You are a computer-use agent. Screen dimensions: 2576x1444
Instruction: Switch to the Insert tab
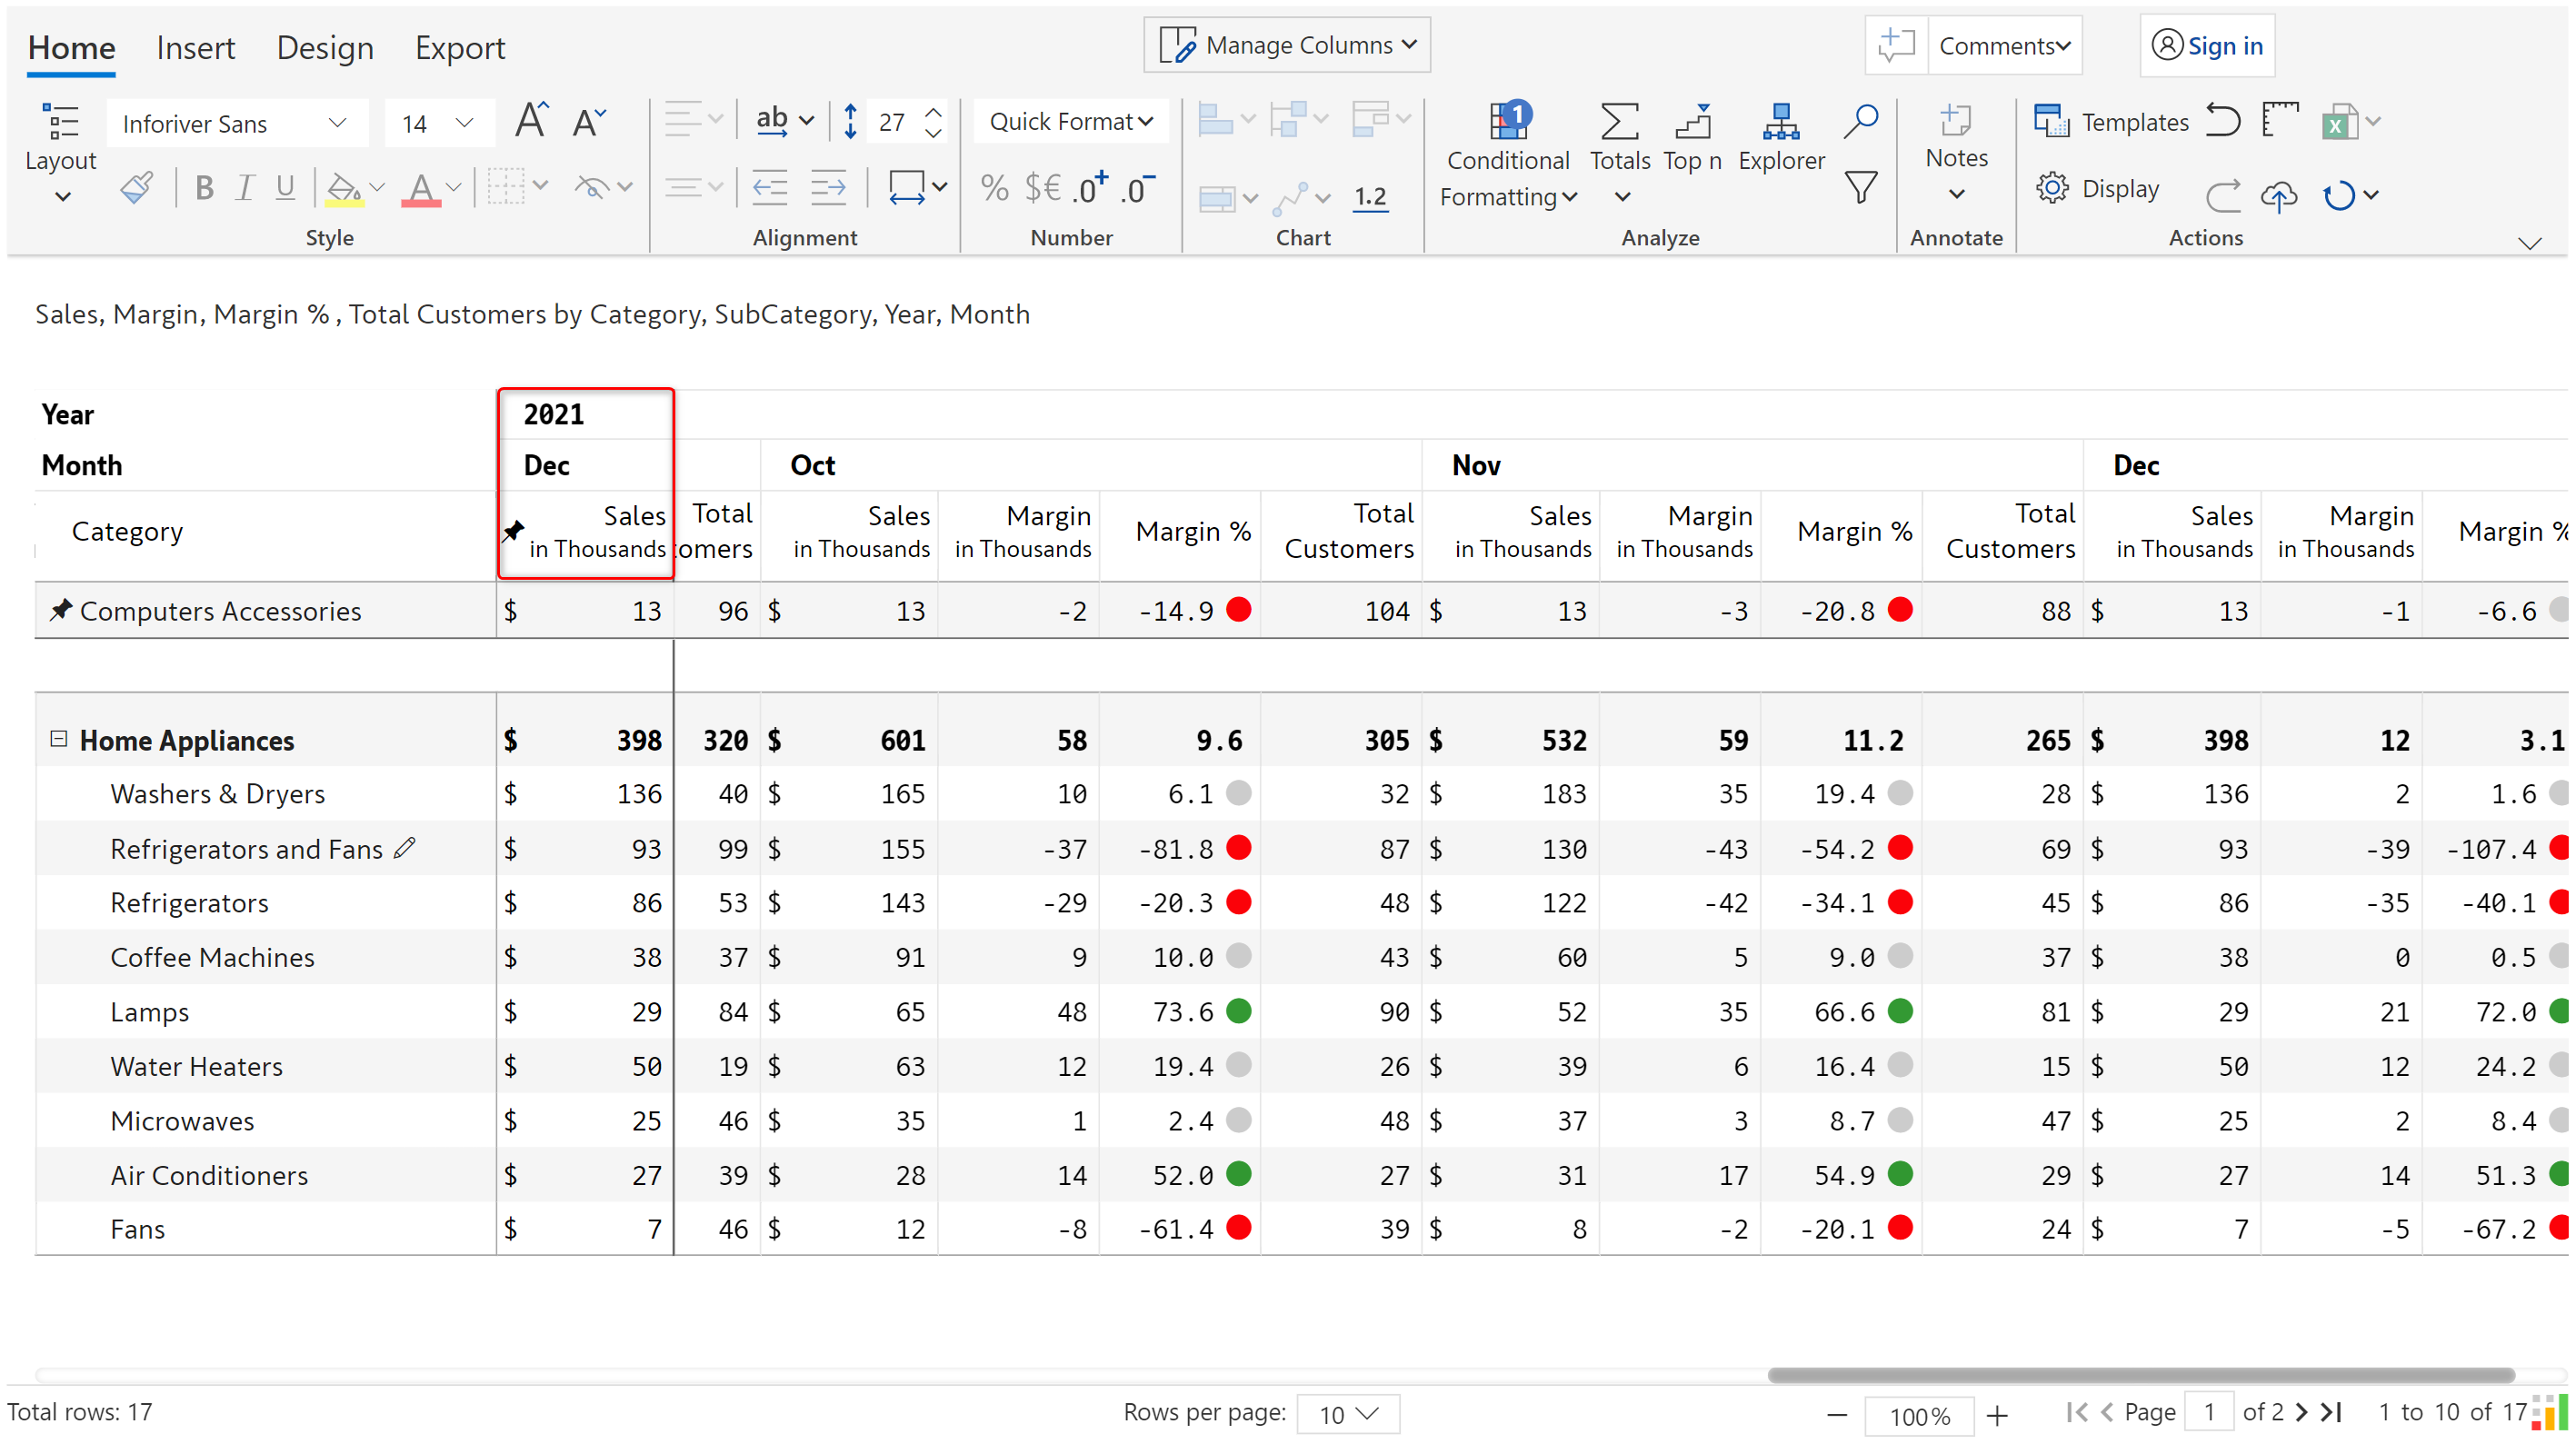click(x=195, y=48)
